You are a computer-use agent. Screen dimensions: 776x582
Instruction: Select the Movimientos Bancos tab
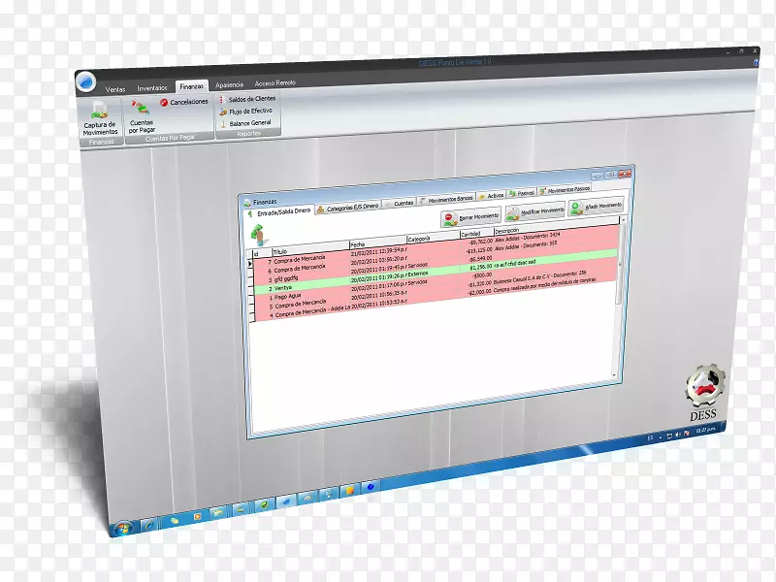(446, 199)
